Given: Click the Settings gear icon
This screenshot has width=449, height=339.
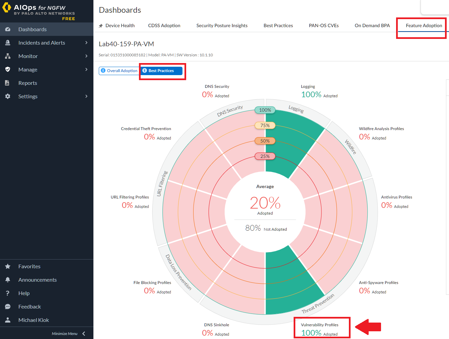Looking at the screenshot, I should [8, 97].
